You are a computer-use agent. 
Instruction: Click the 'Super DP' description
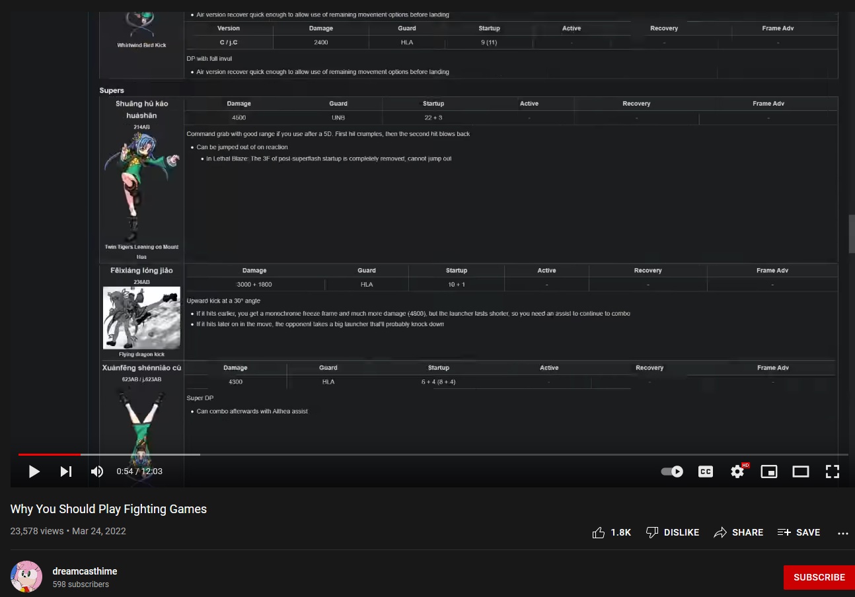click(200, 398)
